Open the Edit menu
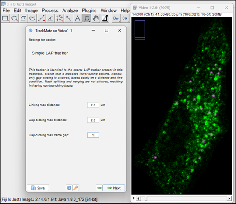Viewport: 236px width, 204px height. pos(17,11)
